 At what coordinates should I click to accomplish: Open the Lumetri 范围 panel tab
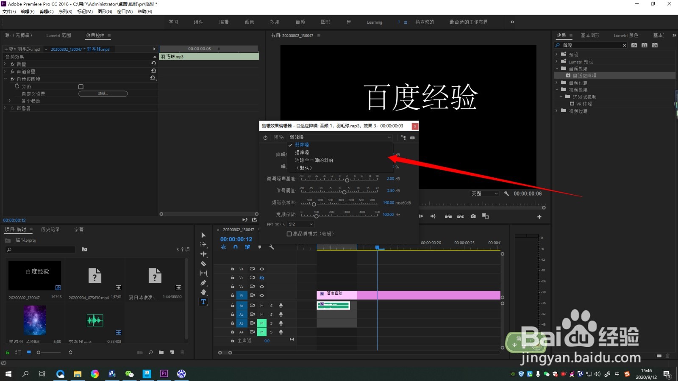coord(58,36)
